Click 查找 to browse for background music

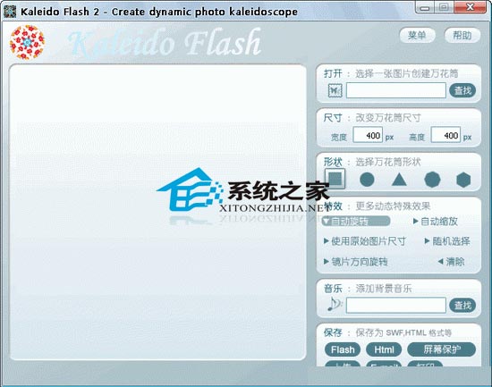coord(462,305)
